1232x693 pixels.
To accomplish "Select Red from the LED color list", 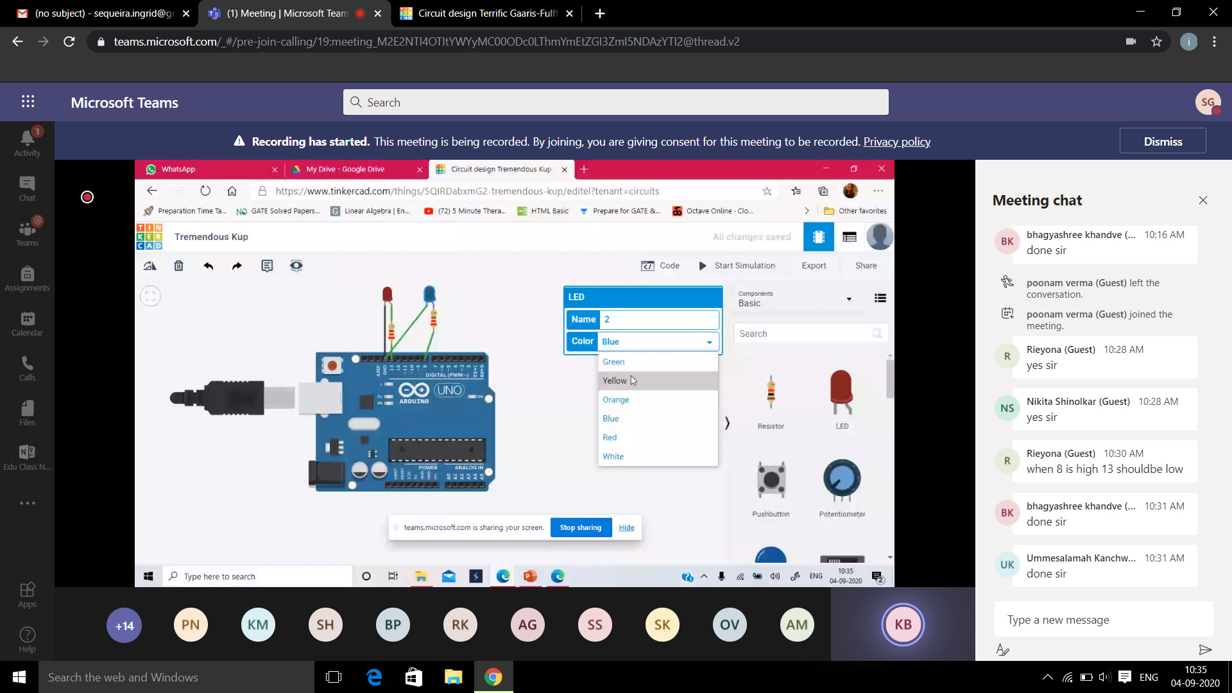I will [609, 438].
